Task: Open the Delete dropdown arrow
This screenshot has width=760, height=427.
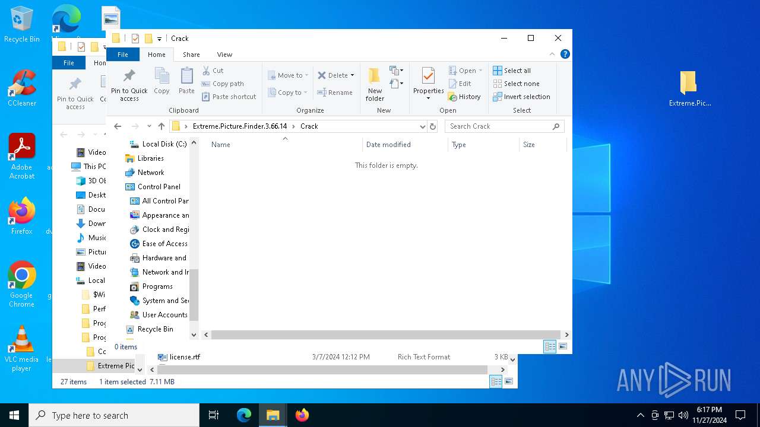Action: point(352,75)
